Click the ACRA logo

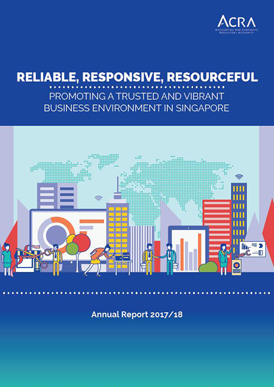tap(236, 24)
